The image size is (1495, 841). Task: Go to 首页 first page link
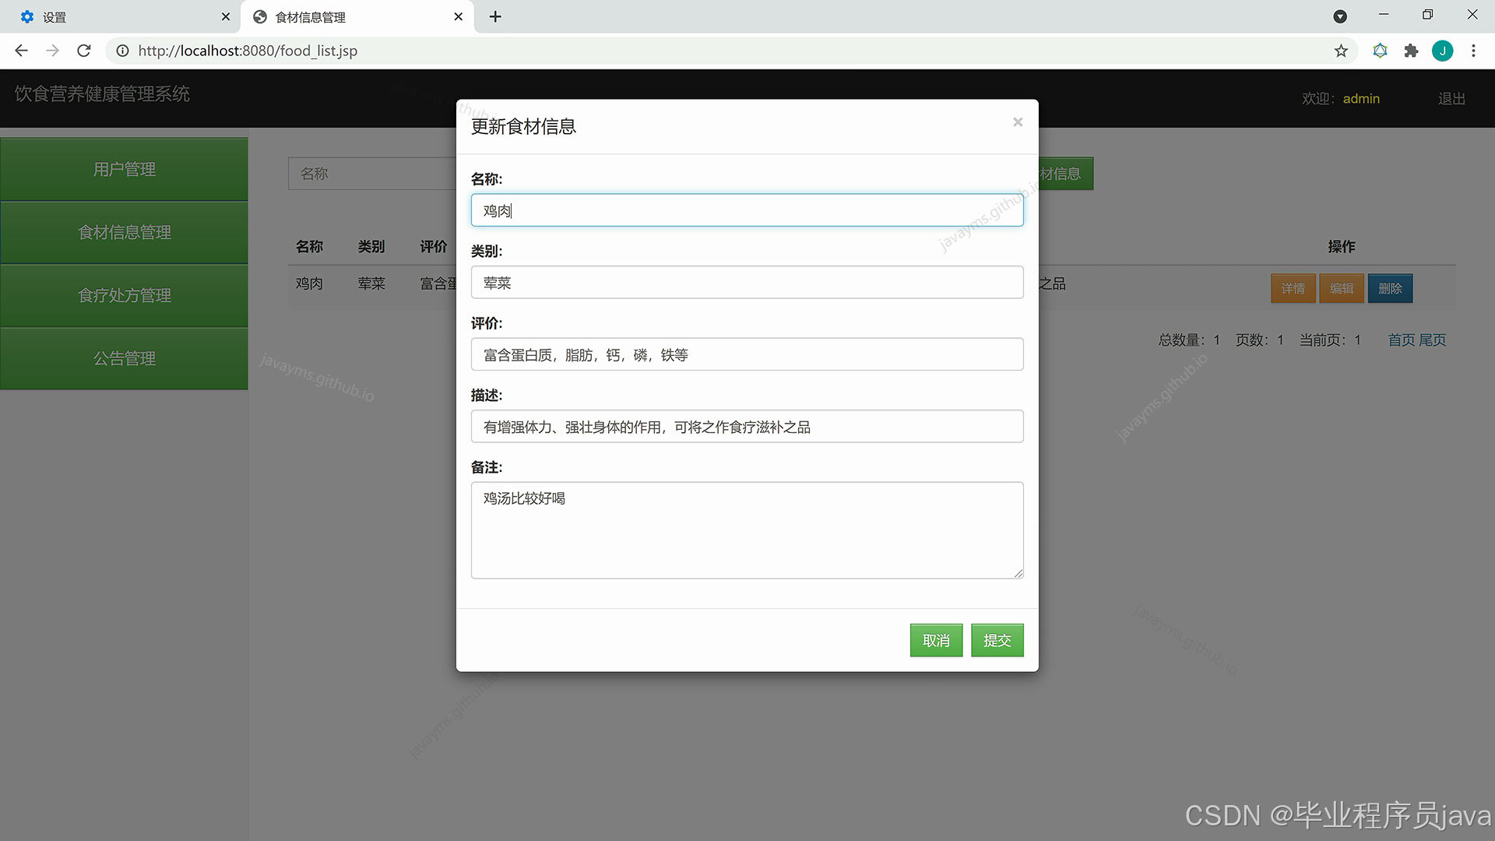click(x=1402, y=340)
